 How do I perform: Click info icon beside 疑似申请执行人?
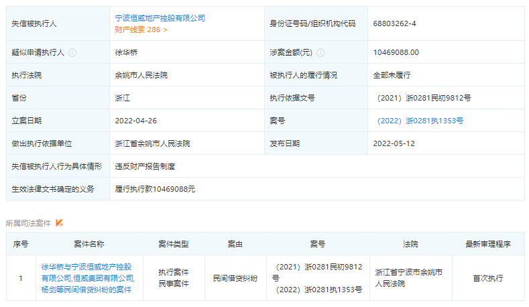[x=72, y=53]
